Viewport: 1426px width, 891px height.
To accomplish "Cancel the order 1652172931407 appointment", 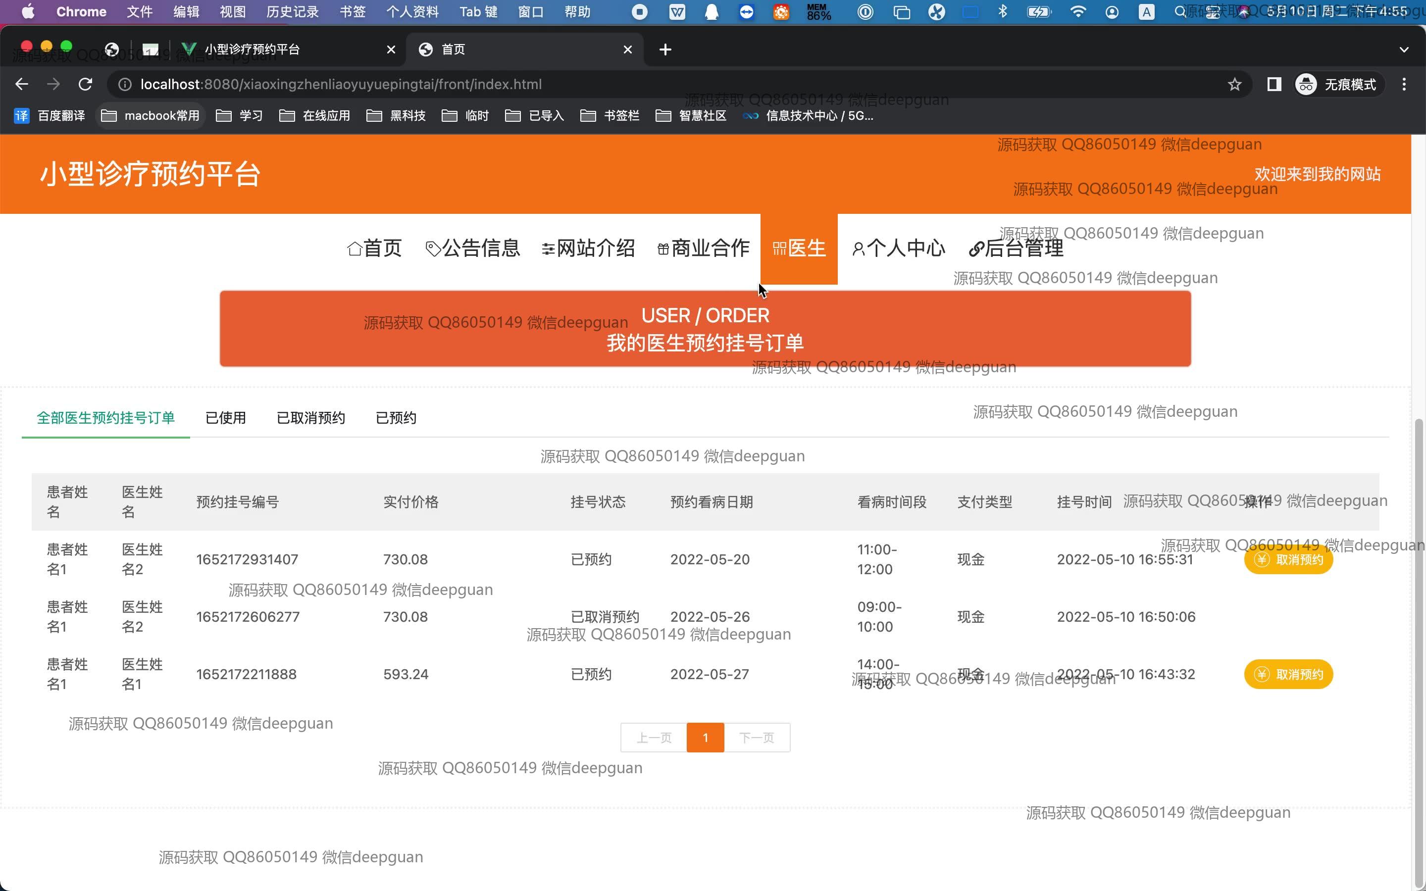I will [1288, 559].
